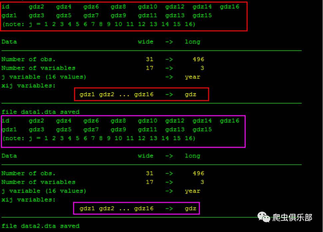The width and height of the screenshot is (323, 232).
Task: Select the "17" wide variable count for data1
Action: coord(150,68)
